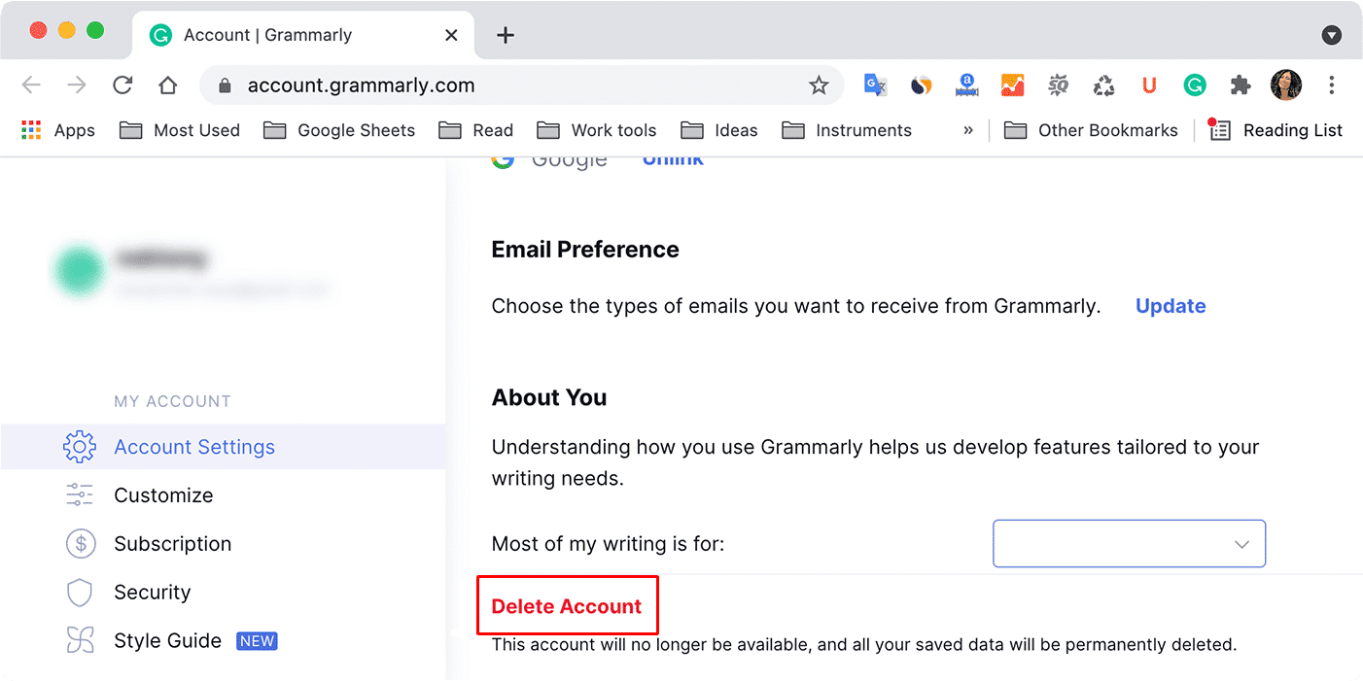Open the red U extension icon
The height and width of the screenshot is (681, 1363).
(1149, 85)
